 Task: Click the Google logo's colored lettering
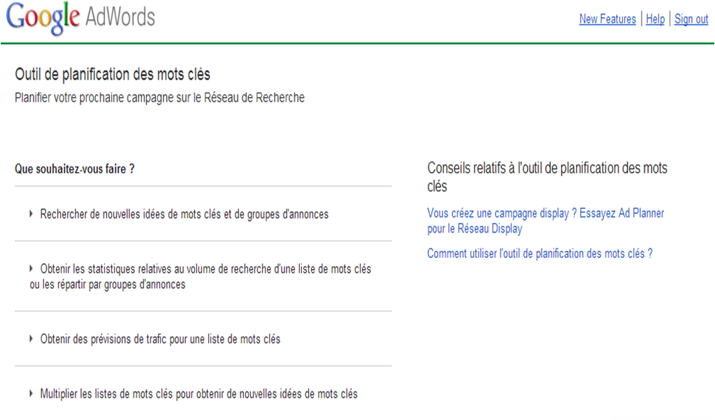(x=43, y=17)
